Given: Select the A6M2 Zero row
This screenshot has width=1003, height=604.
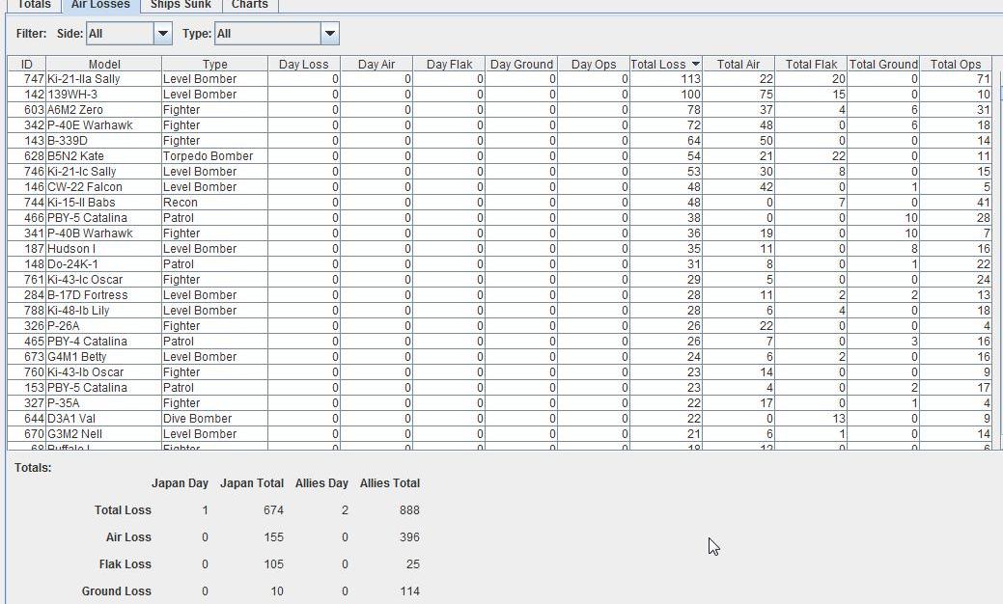Looking at the screenshot, I should (499, 109).
